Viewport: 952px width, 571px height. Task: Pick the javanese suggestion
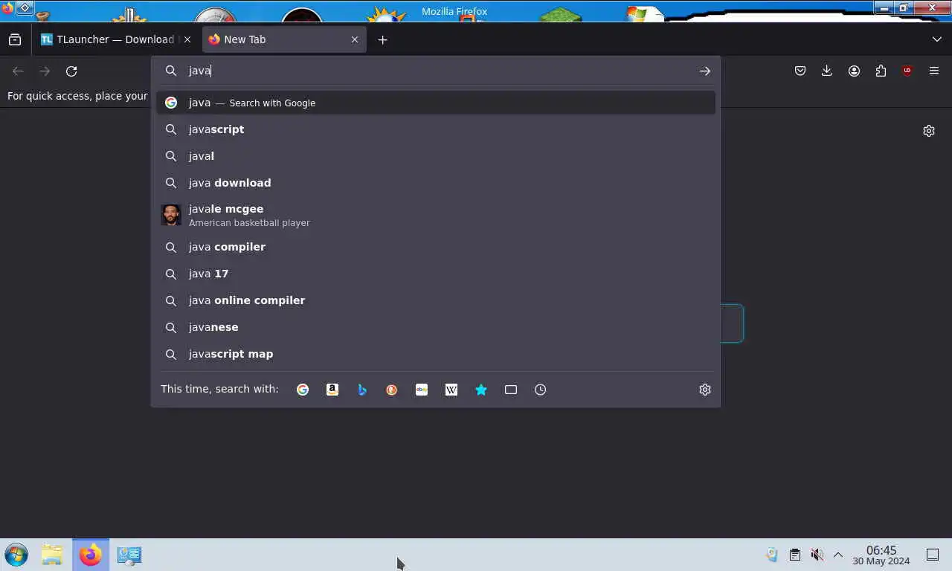(x=436, y=327)
